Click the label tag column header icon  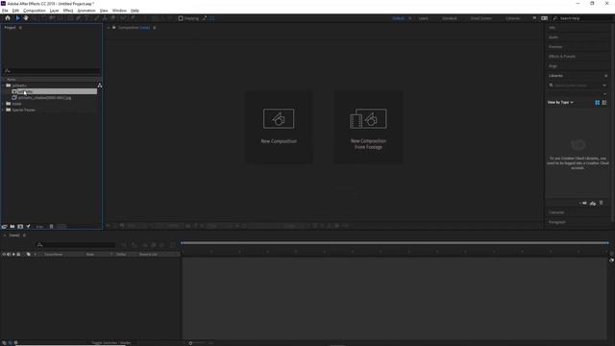(x=28, y=255)
